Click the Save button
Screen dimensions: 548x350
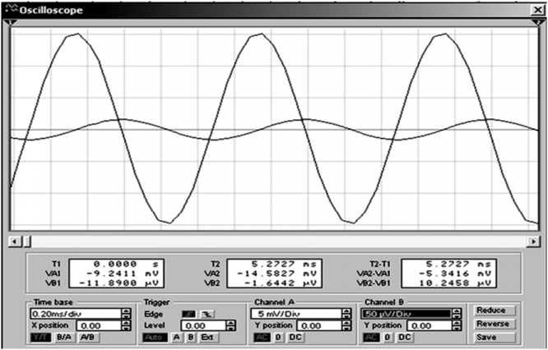[494, 338]
